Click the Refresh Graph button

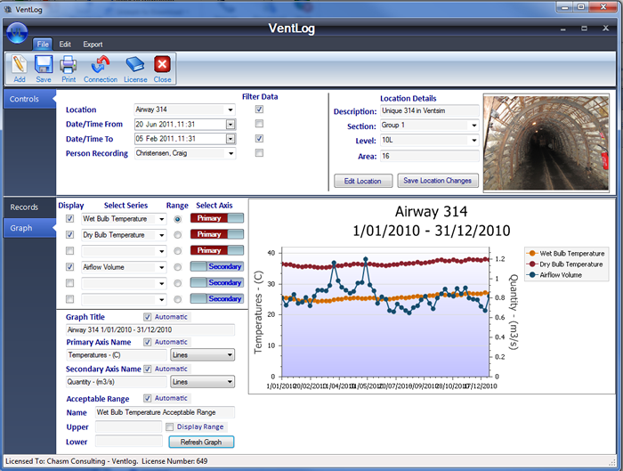point(201,442)
